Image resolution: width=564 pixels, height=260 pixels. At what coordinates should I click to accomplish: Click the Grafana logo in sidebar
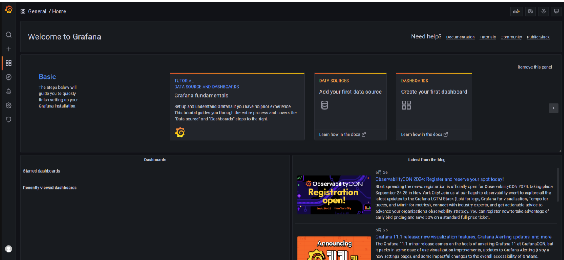(x=9, y=9)
